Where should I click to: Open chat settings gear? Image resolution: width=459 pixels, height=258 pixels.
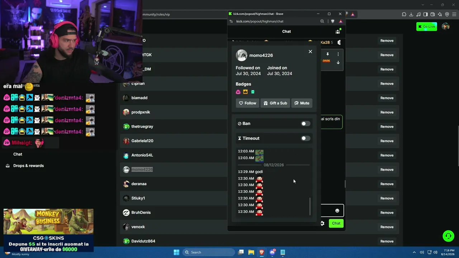click(322, 223)
